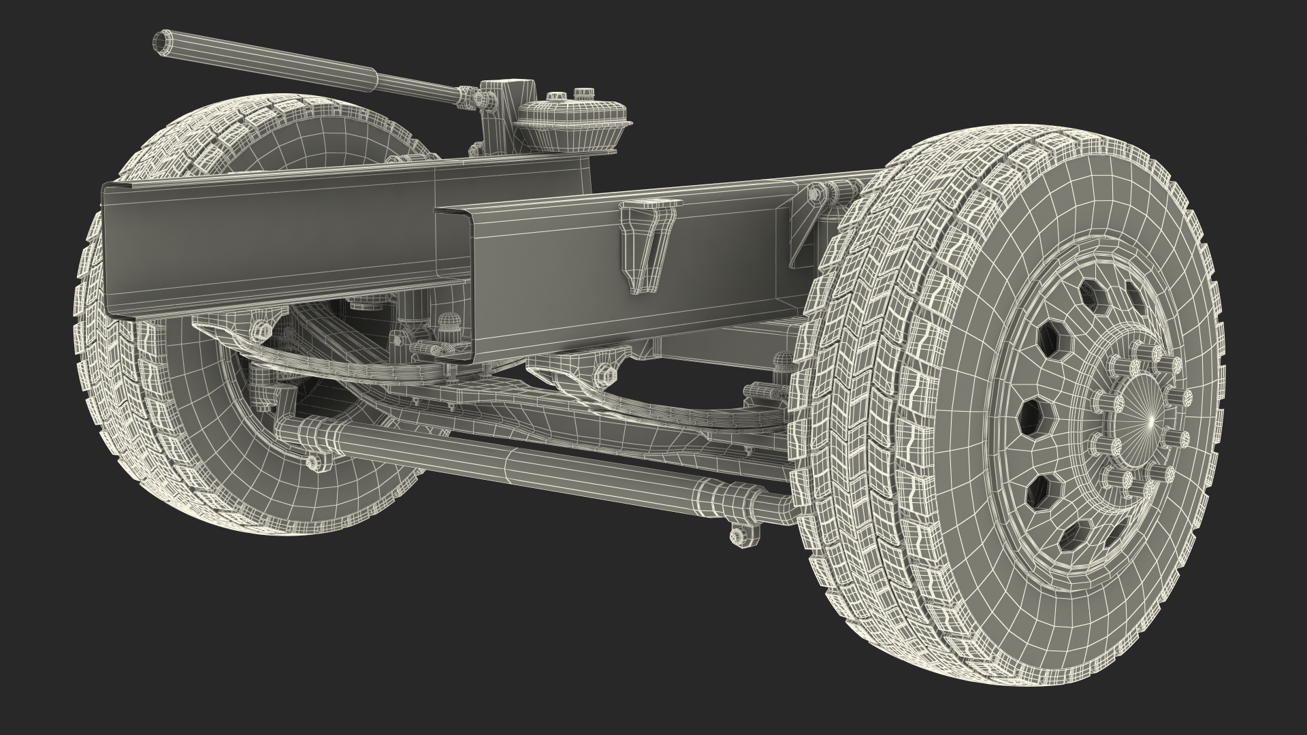Click the open end of the steering shaft tube

click(161, 42)
